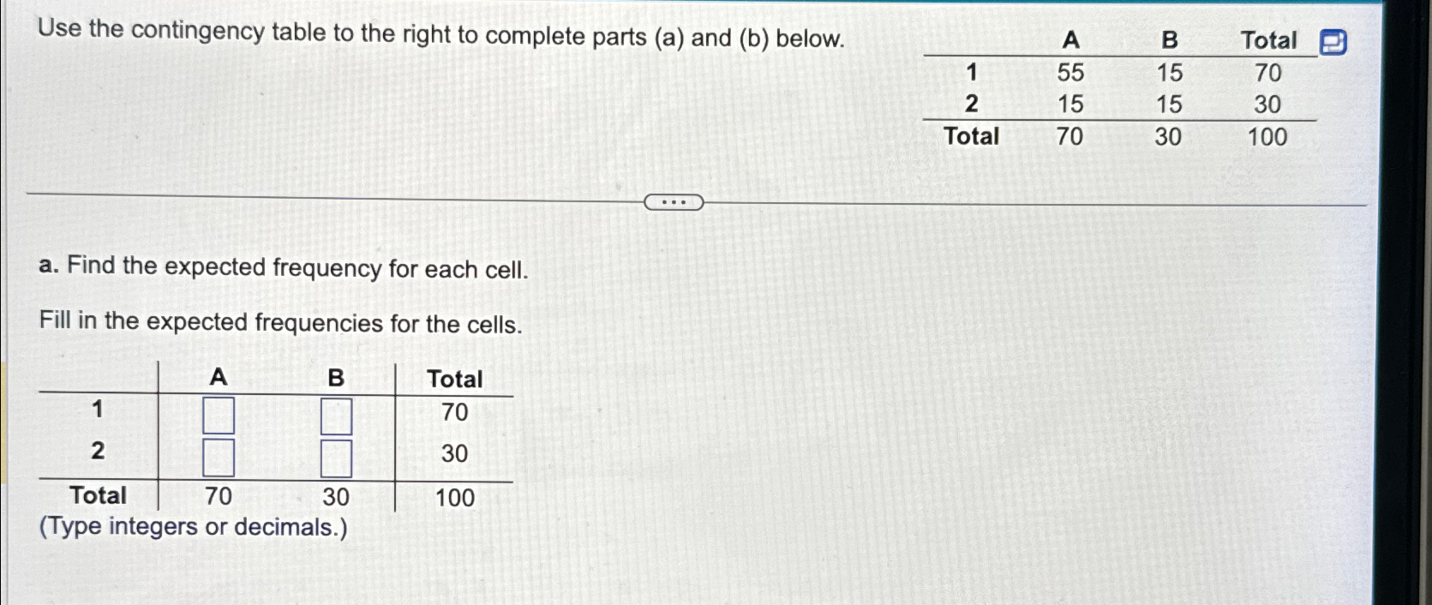The height and width of the screenshot is (605, 1432).
Task: Click the blue pop-out icon near the table
Action: 1335,40
